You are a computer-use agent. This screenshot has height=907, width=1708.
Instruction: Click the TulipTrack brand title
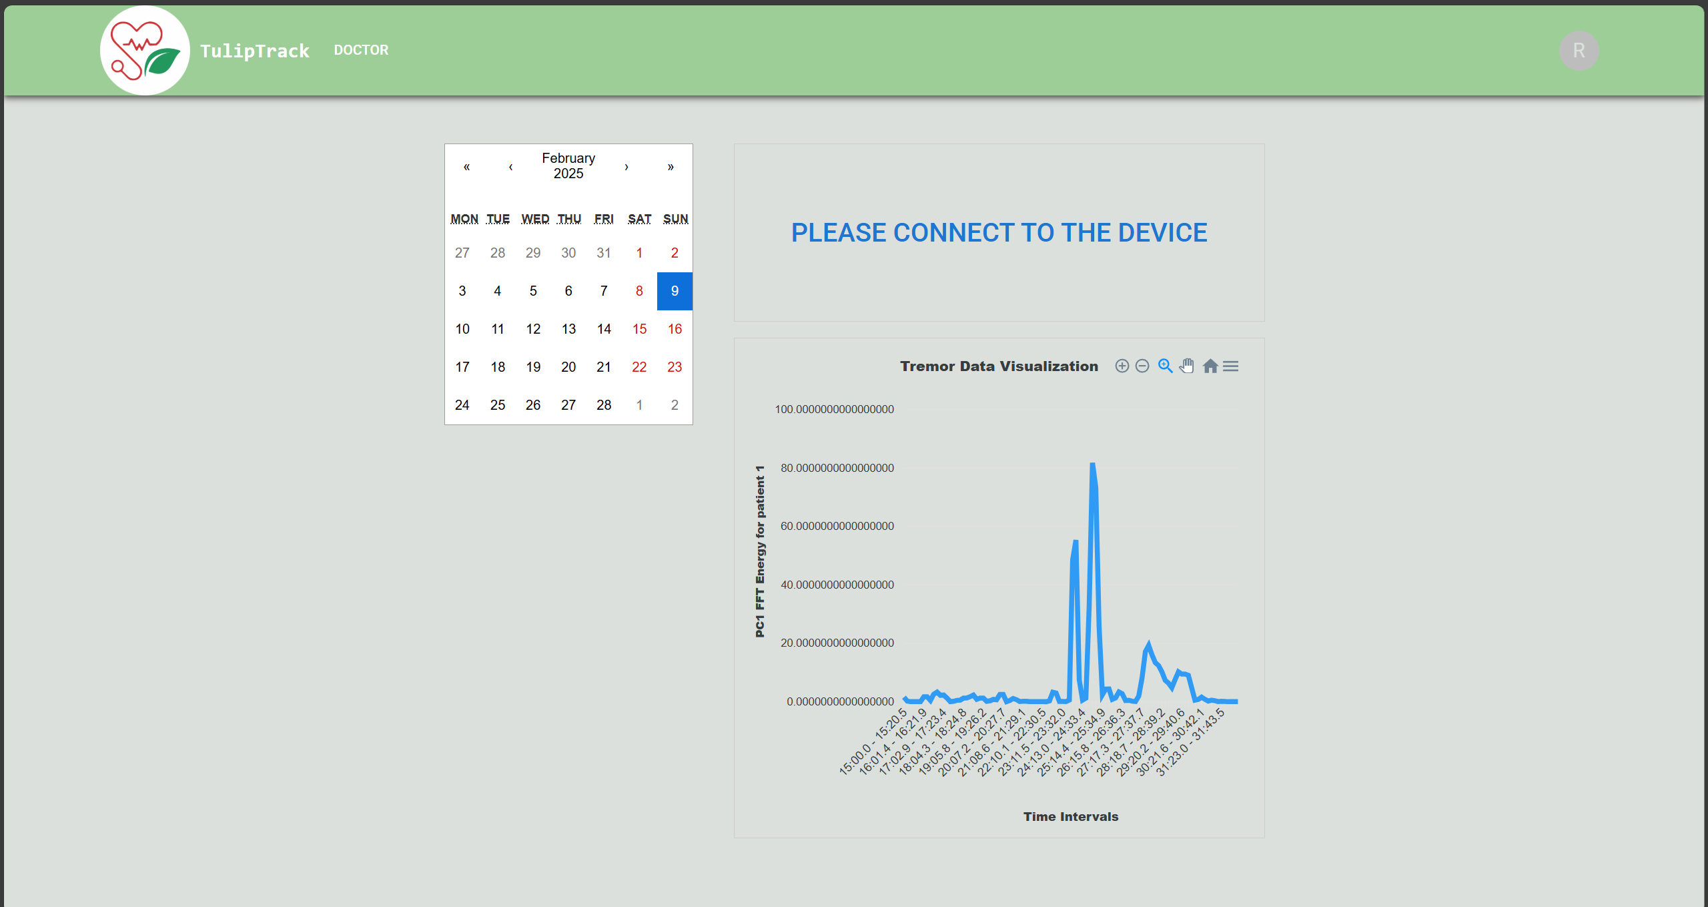point(255,51)
